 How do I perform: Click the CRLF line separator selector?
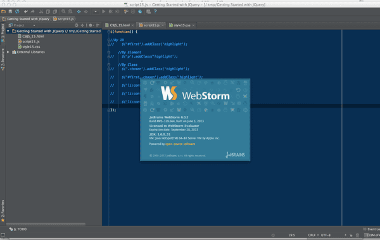click(x=313, y=235)
